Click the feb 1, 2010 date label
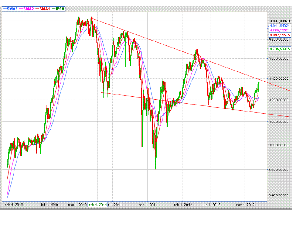Image resolution: width=303 pixels, height=227 pixels. (x=14, y=204)
